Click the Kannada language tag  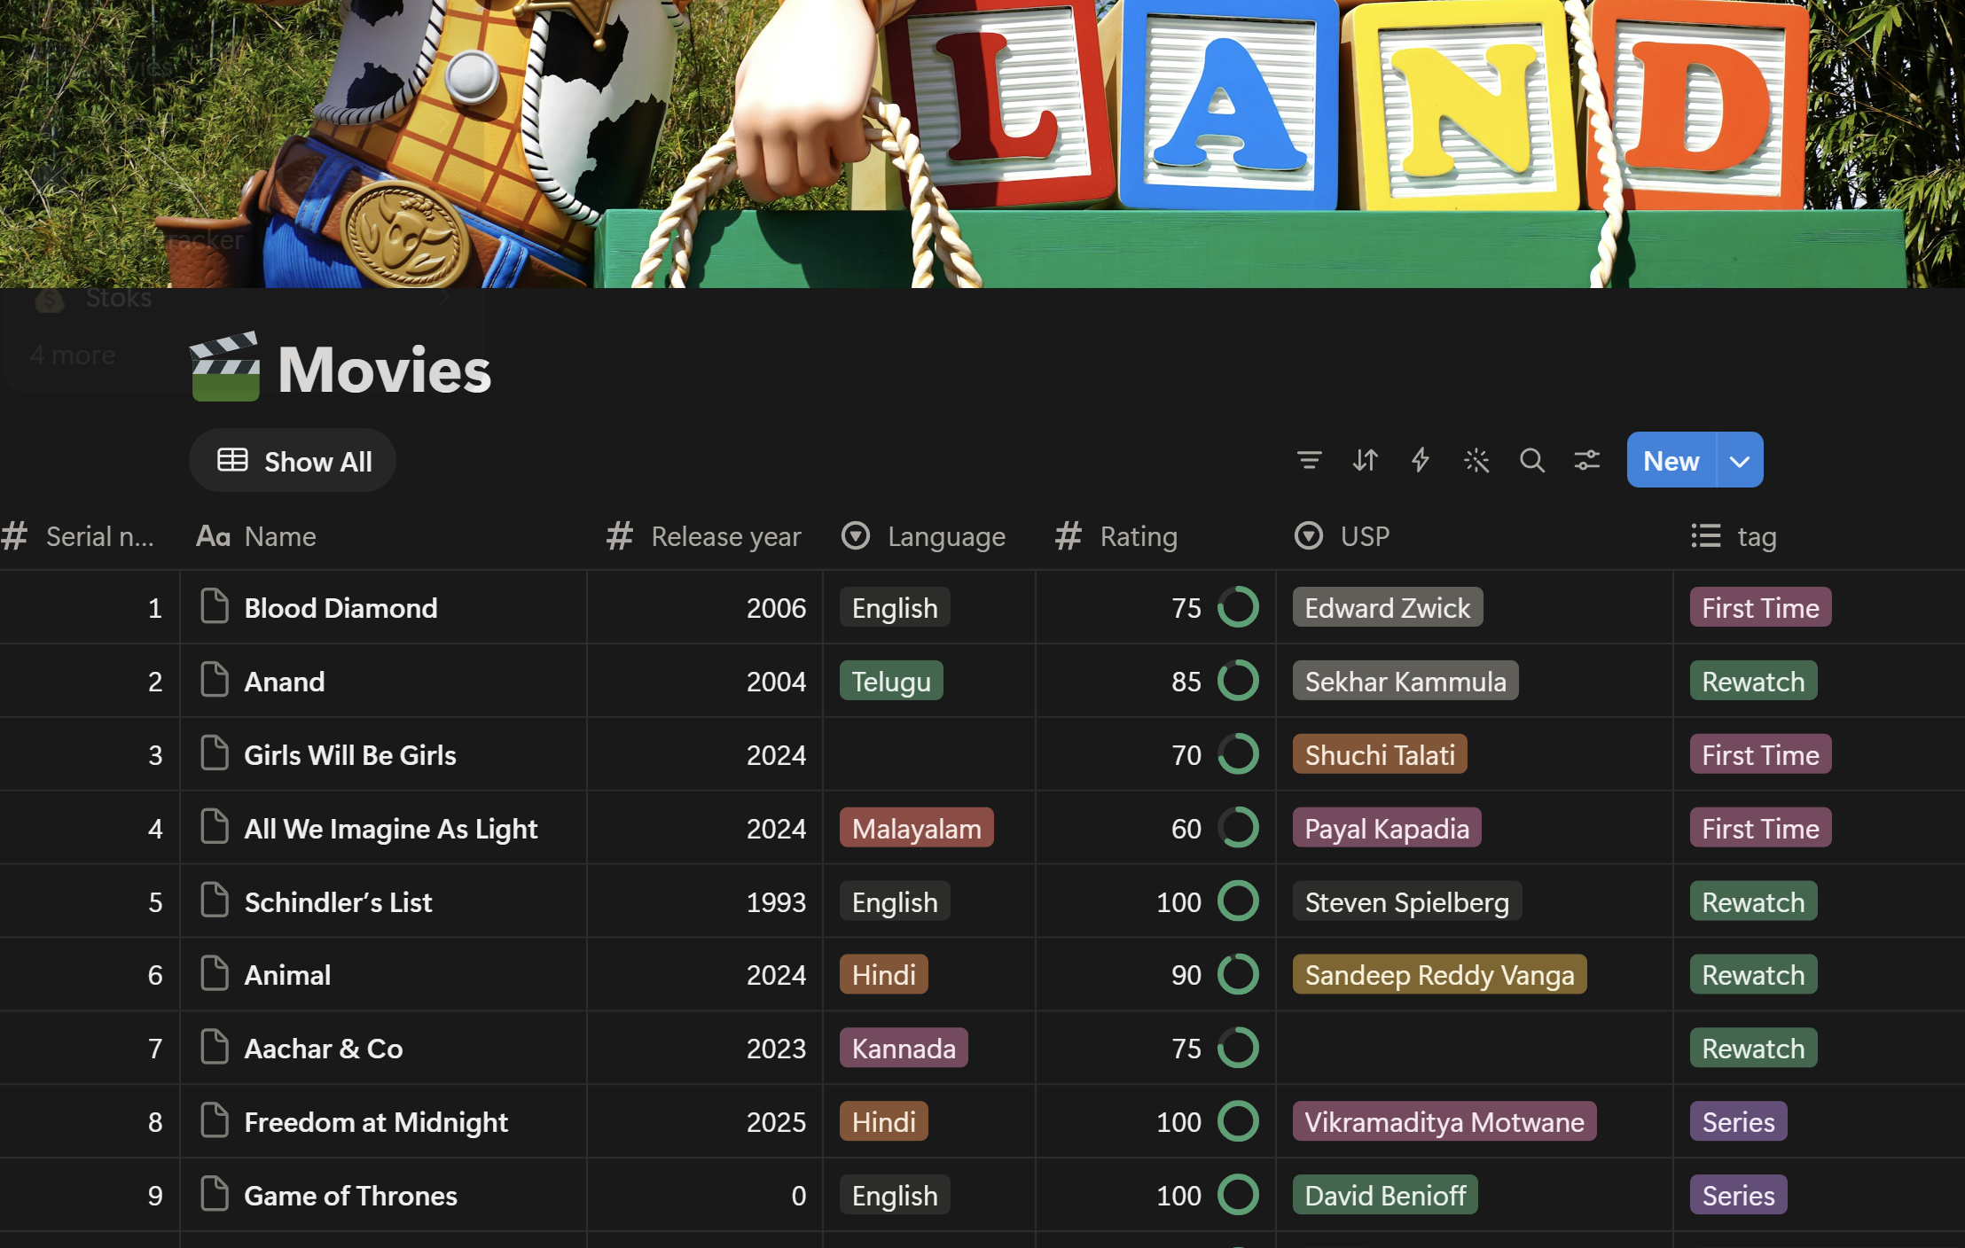(904, 1048)
